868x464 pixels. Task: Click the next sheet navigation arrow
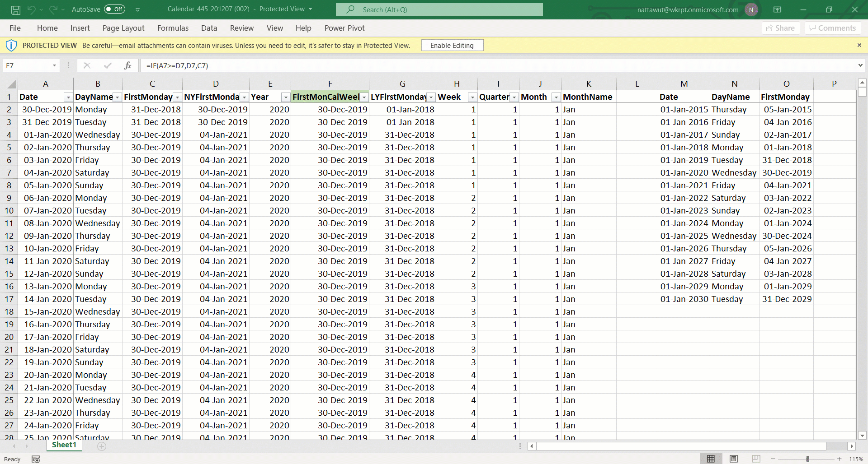tap(27, 446)
